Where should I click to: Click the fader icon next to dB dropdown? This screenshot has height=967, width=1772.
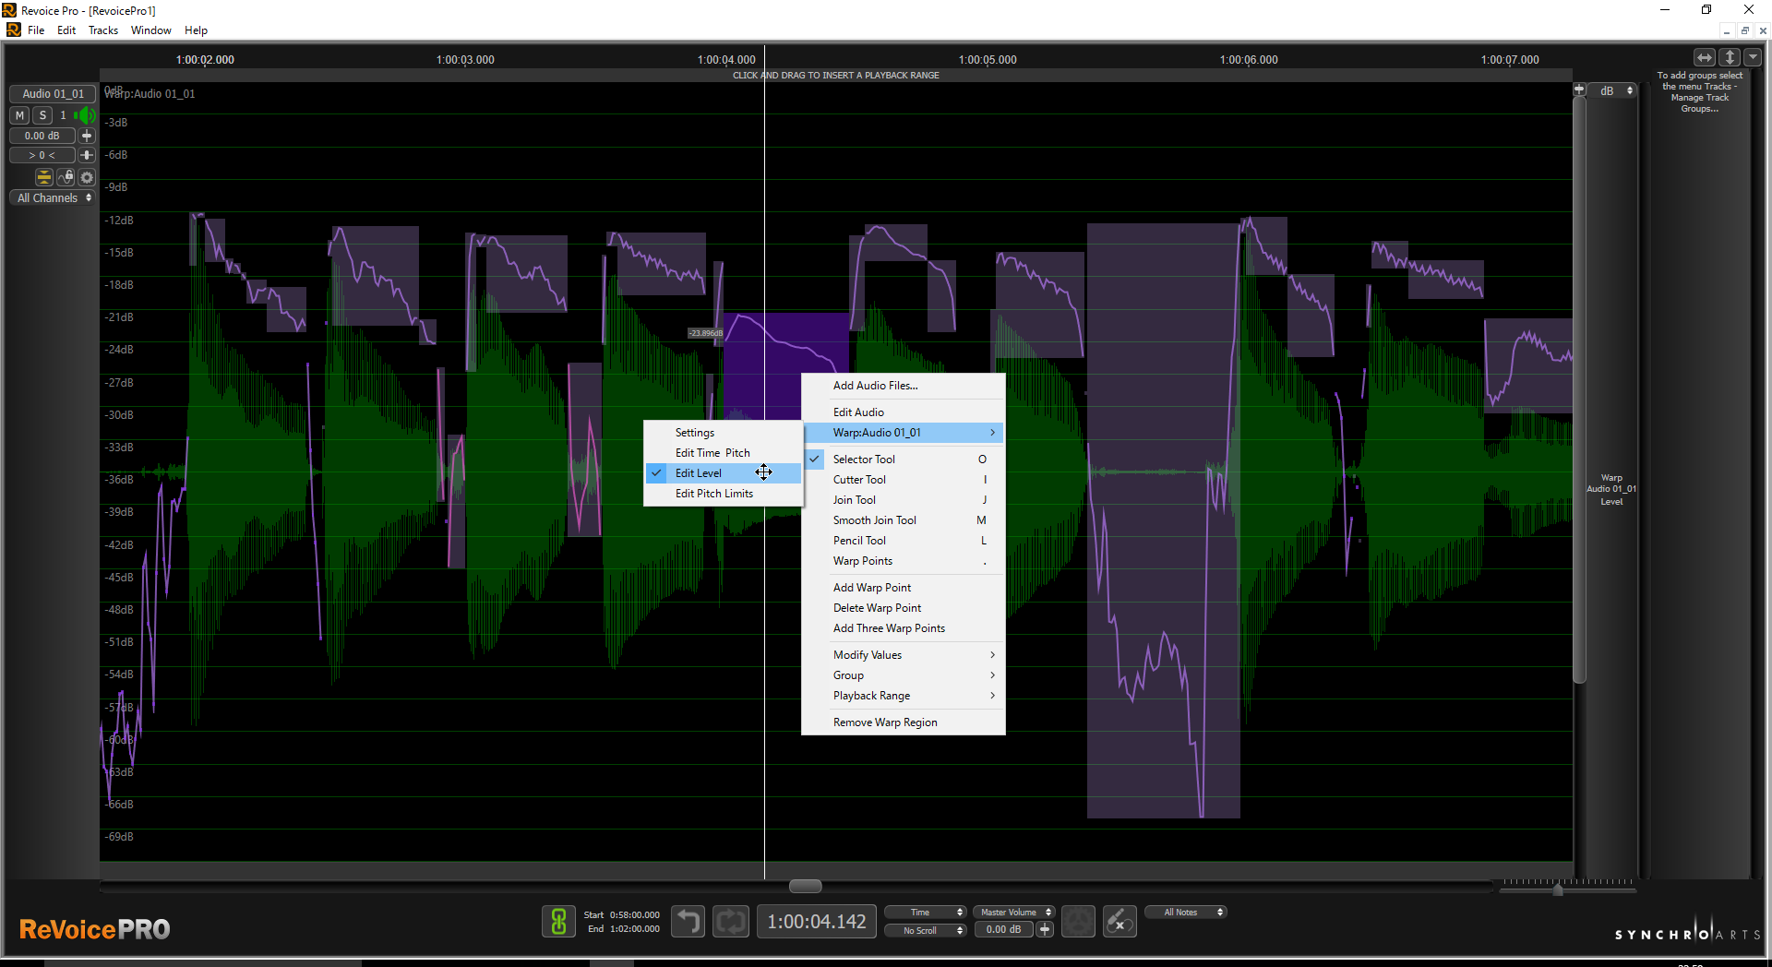click(1579, 90)
